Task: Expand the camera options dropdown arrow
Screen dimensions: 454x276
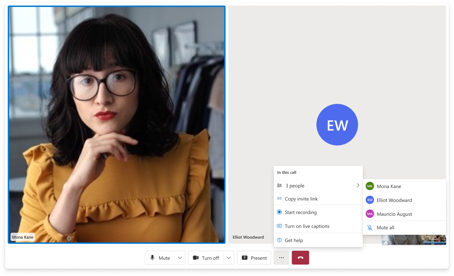Action: coord(229,258)
